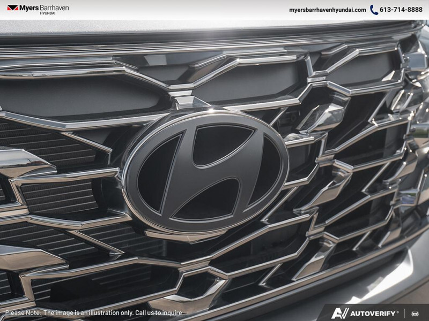The image size is (429, 321).
Task: Click the AUTOVERIFY brand name text
Action: pyautogui.click(x=372, y=314)
